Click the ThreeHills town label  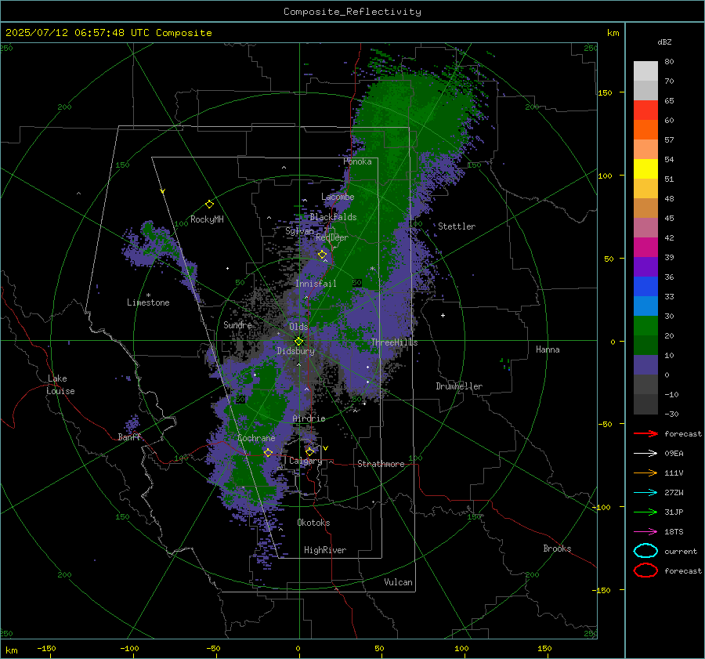(x=394, y=342)
